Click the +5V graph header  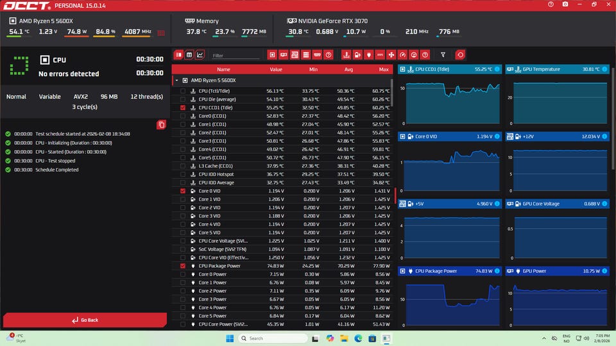(x=450, y=204)
